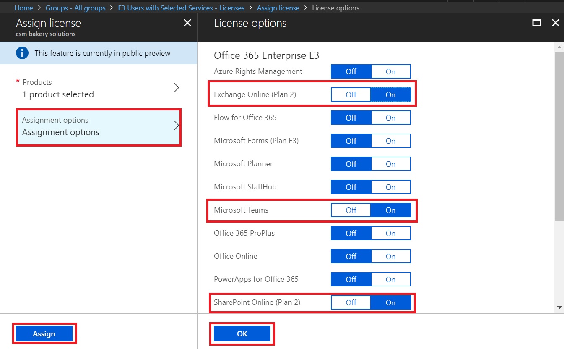
Task: Turn Azure Rights Management On
Action: tap(390, 71)
